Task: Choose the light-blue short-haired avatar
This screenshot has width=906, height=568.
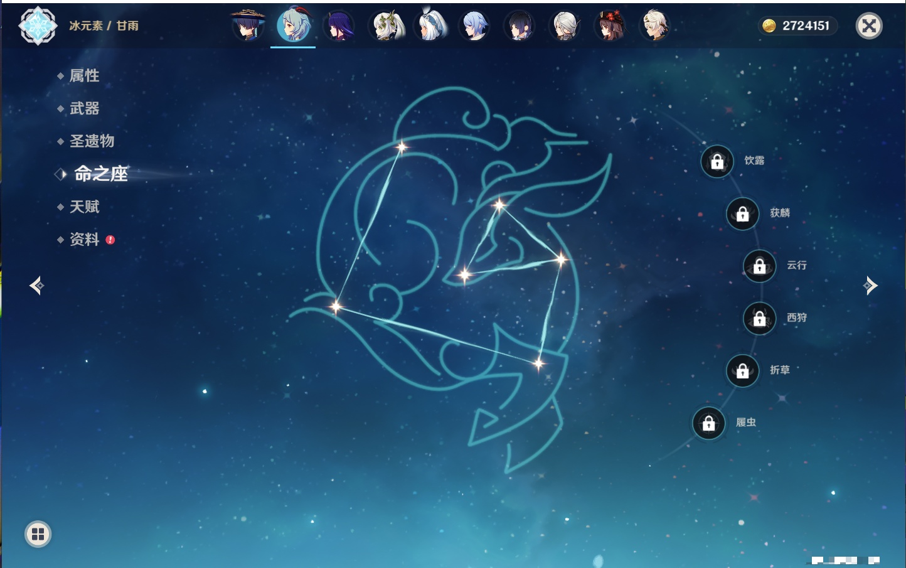Action: coord(475,26)
